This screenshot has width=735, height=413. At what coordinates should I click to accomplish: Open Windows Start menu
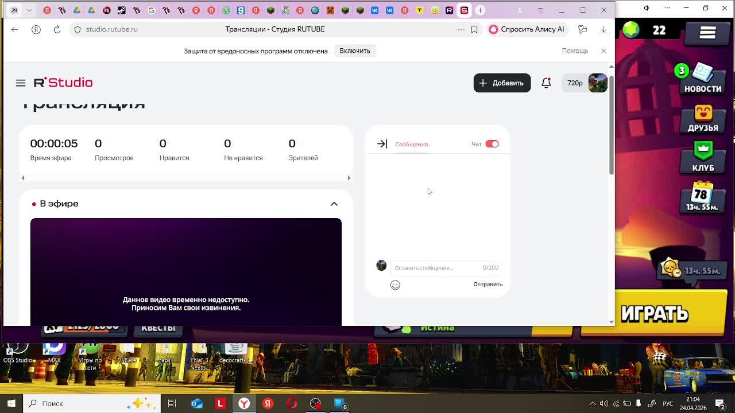(11, 403)
